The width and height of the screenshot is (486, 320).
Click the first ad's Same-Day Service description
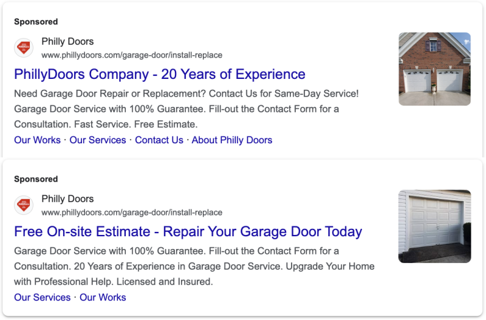click(187, 109)
